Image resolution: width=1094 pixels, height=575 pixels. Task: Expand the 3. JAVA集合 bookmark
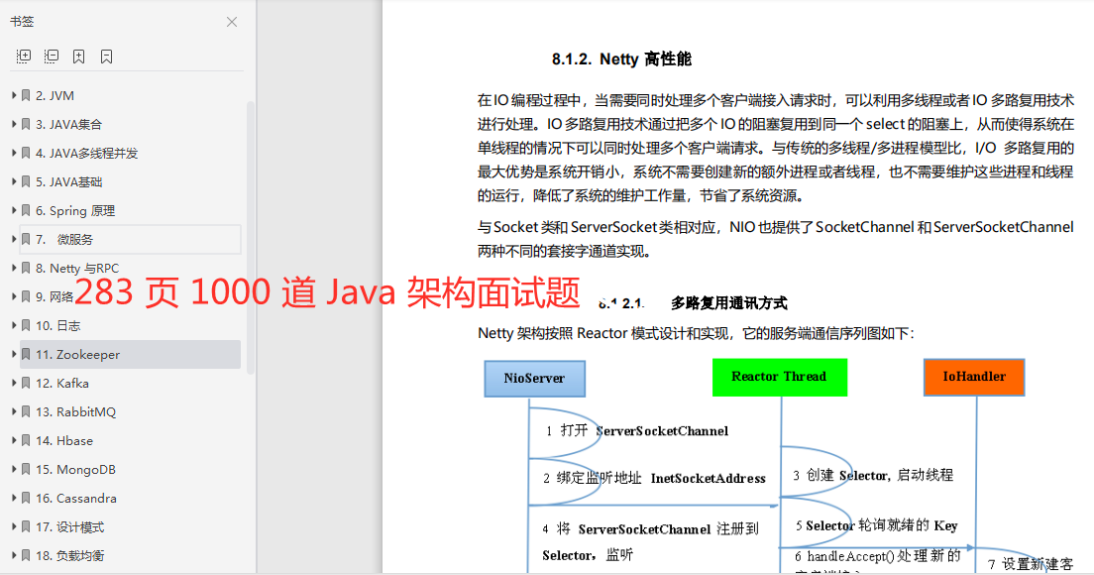(14, 124)
